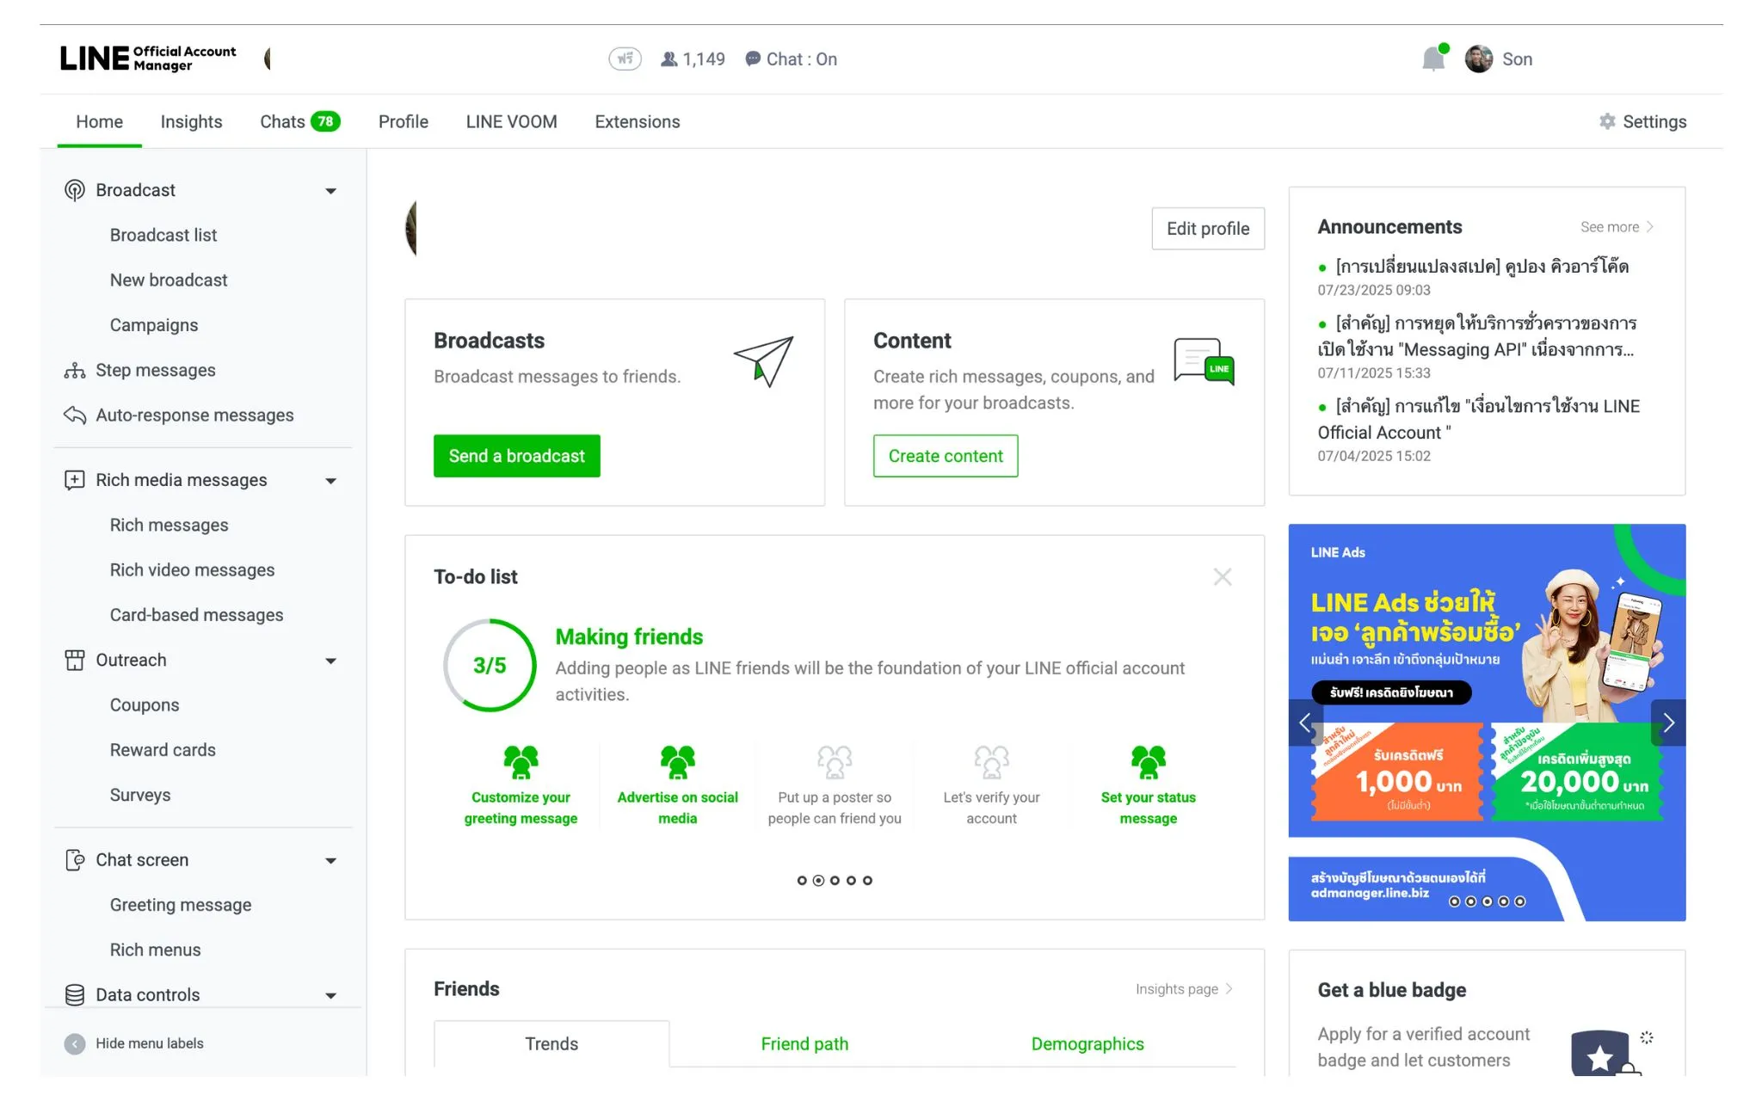The width and height of the screenshot is (1762, 1101).
Task: Click Send a broadcast button
Action: coord(516,456)
